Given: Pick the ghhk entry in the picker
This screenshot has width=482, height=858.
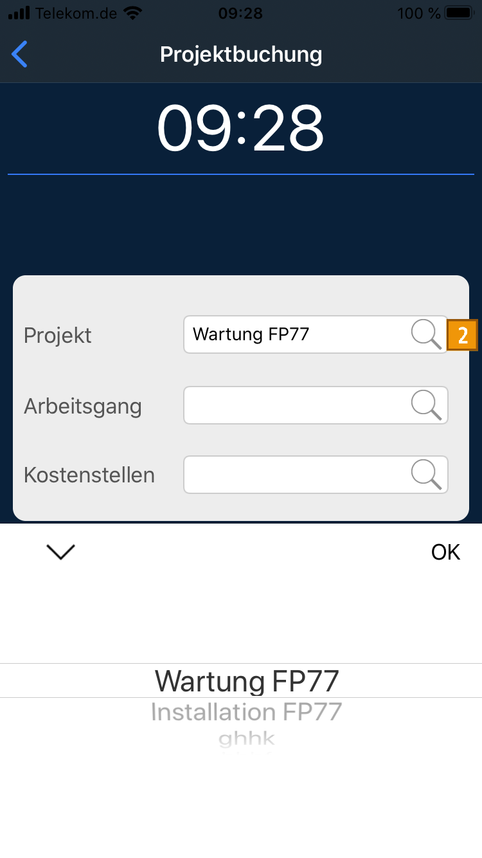Looking at the screenshot, I should click(x=246, y=738).
